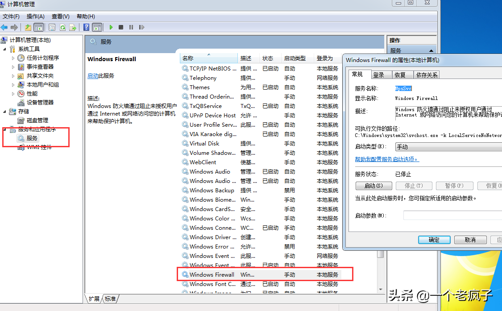Click the Back arrow toolbar icon
Viewport: 502px width, 311px height.
pyautogui.click(x=4, y=28)
